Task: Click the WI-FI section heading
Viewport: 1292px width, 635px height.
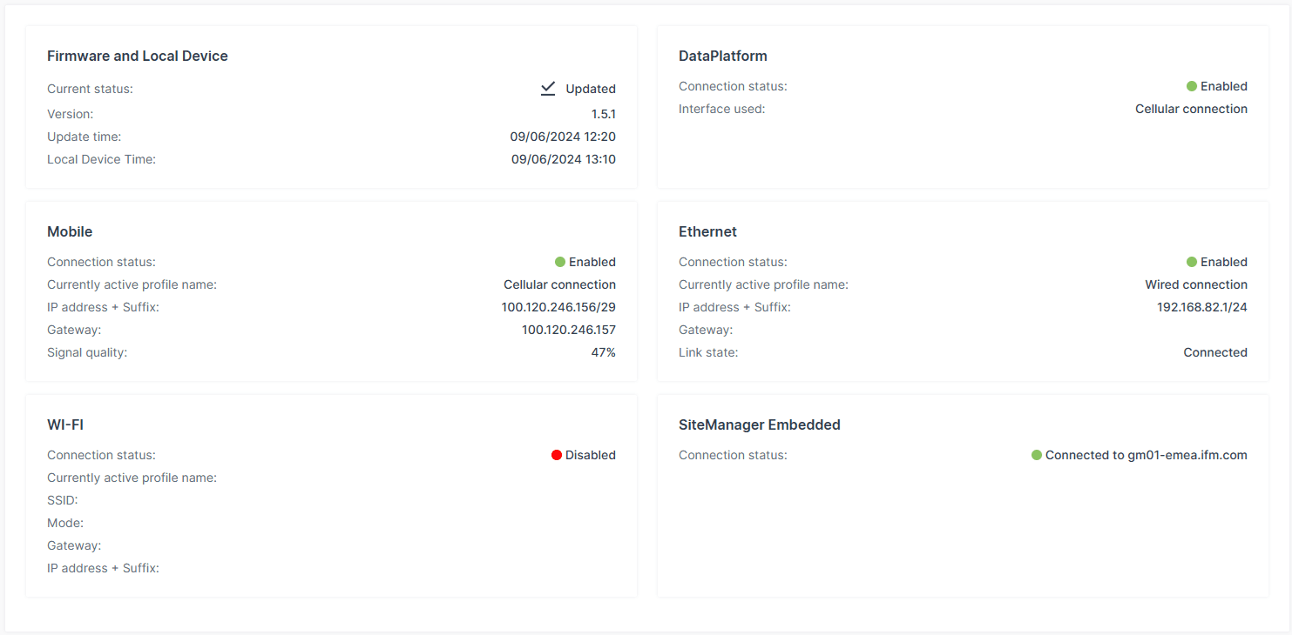Action: tap(65, 424)
